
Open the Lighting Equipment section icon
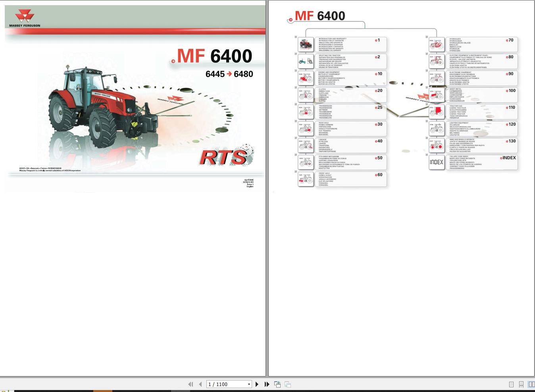click(437, 129)
